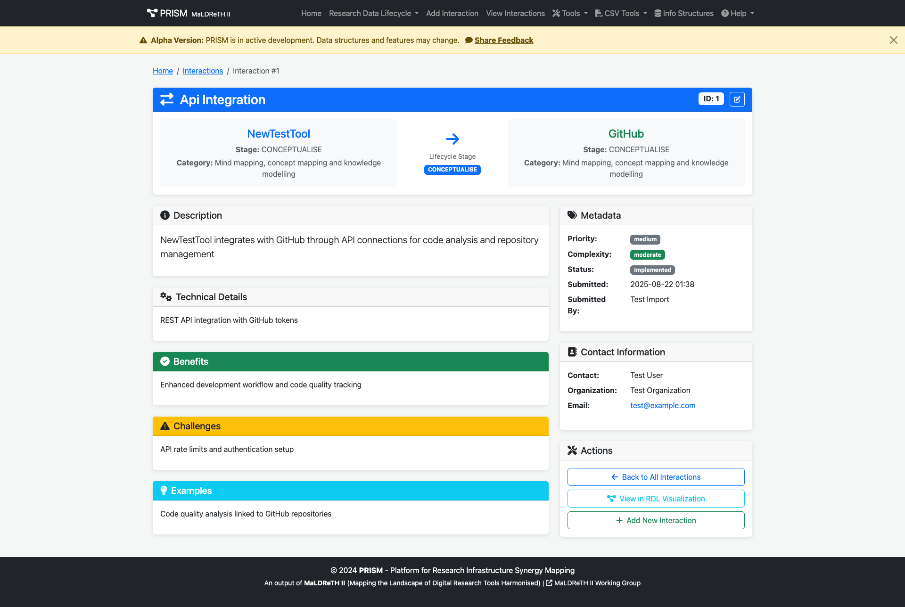Image resolution: width=905 pixels, height=607 pixels.
Task: Click the PRISM logo icon
Action: coord(152,13)
